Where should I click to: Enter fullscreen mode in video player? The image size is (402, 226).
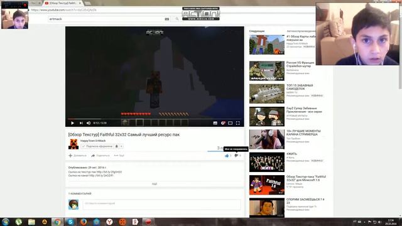(238, 123)
